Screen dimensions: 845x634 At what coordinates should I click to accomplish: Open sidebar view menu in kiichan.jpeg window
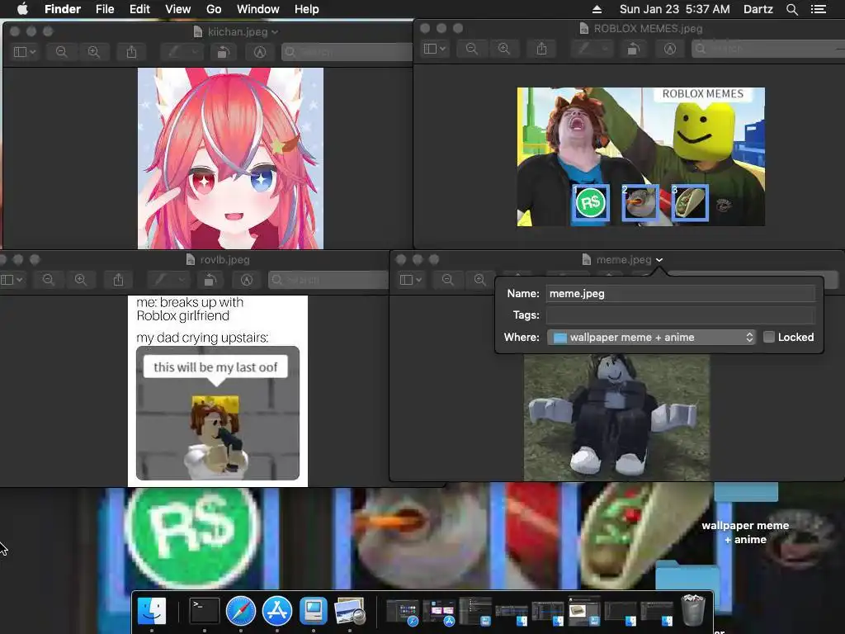24,52
